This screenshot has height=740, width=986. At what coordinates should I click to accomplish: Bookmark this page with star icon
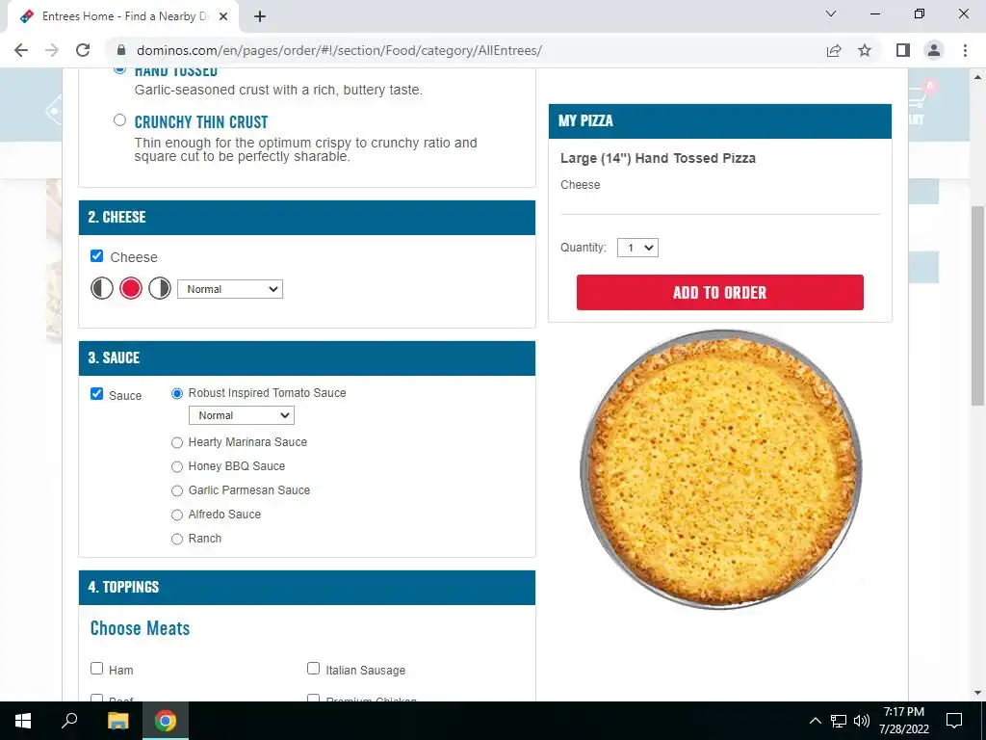[865, 50]
